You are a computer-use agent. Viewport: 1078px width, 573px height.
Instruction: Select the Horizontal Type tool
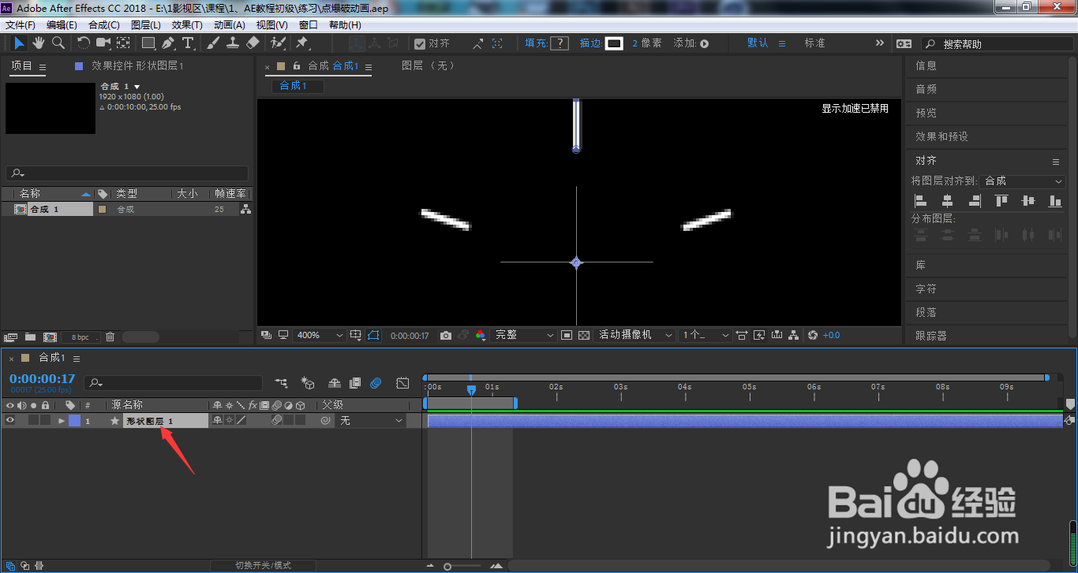[x=188, y=43]
